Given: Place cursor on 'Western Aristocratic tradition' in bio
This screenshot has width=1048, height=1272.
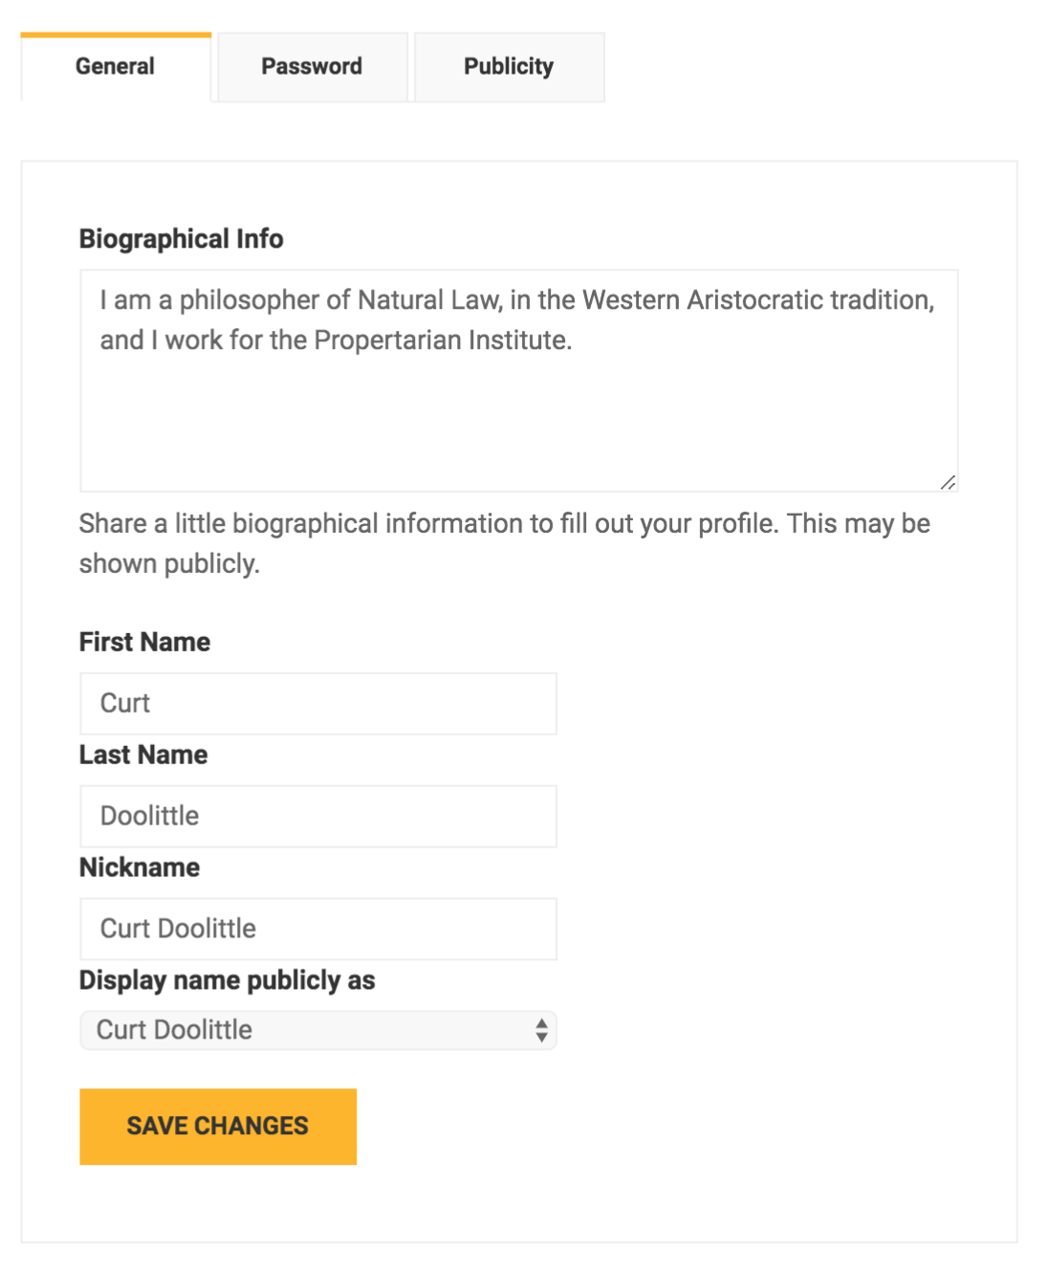Looking at the screenshot, I should tap(757, 300).
